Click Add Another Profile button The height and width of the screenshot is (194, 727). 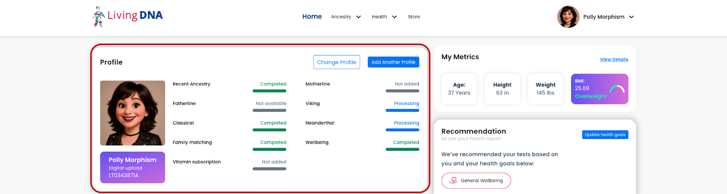point(393,62)
